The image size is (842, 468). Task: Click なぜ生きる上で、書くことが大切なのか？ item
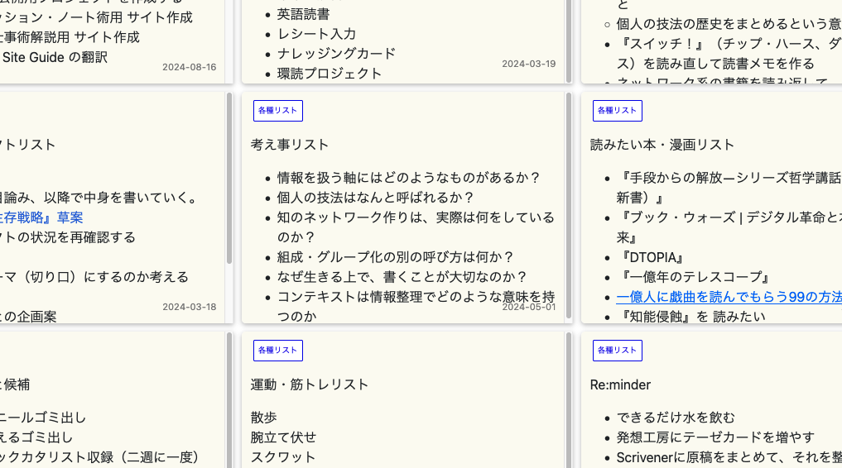(402, 277)
